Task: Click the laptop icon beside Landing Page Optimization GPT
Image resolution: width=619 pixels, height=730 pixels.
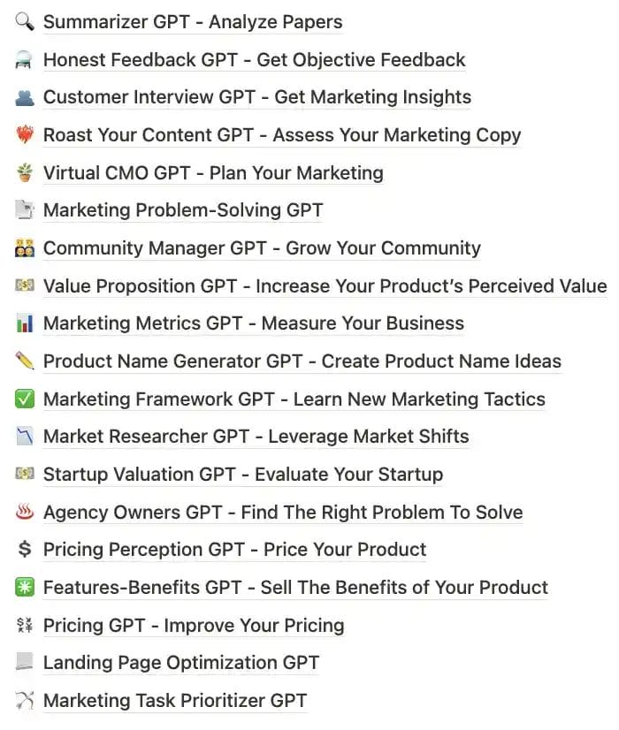Action: [24, 662]
